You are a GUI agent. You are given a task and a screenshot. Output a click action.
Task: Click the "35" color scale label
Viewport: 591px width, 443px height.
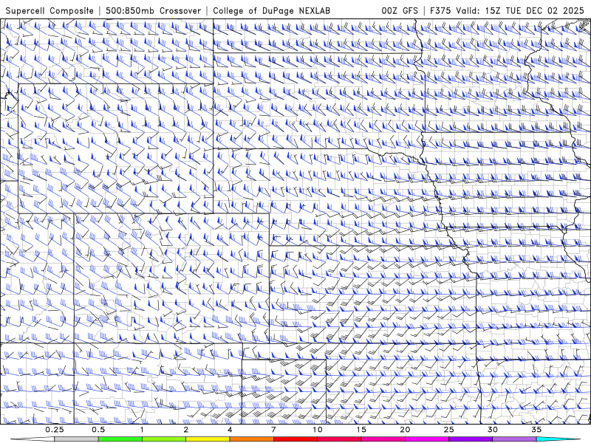(x=536, y=430)
